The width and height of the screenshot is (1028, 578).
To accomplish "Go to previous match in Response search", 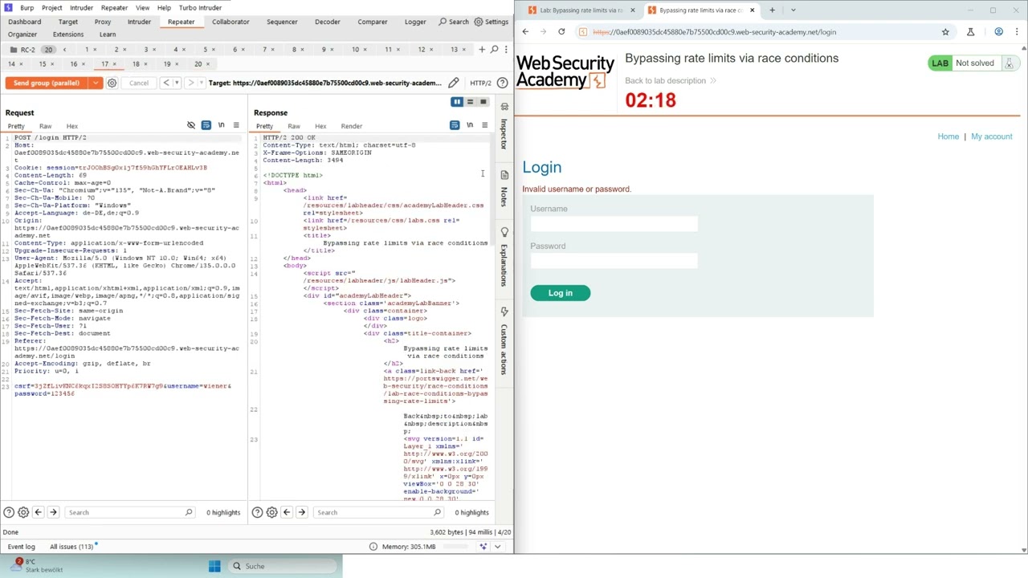I will [x=287, y=512].
